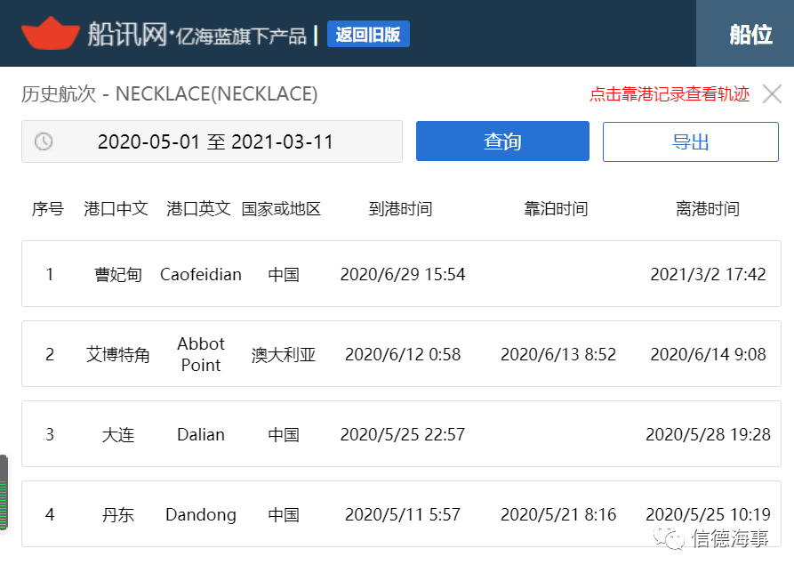Click arrival time 2020/5/11 5:57

[x=403, y=514]
